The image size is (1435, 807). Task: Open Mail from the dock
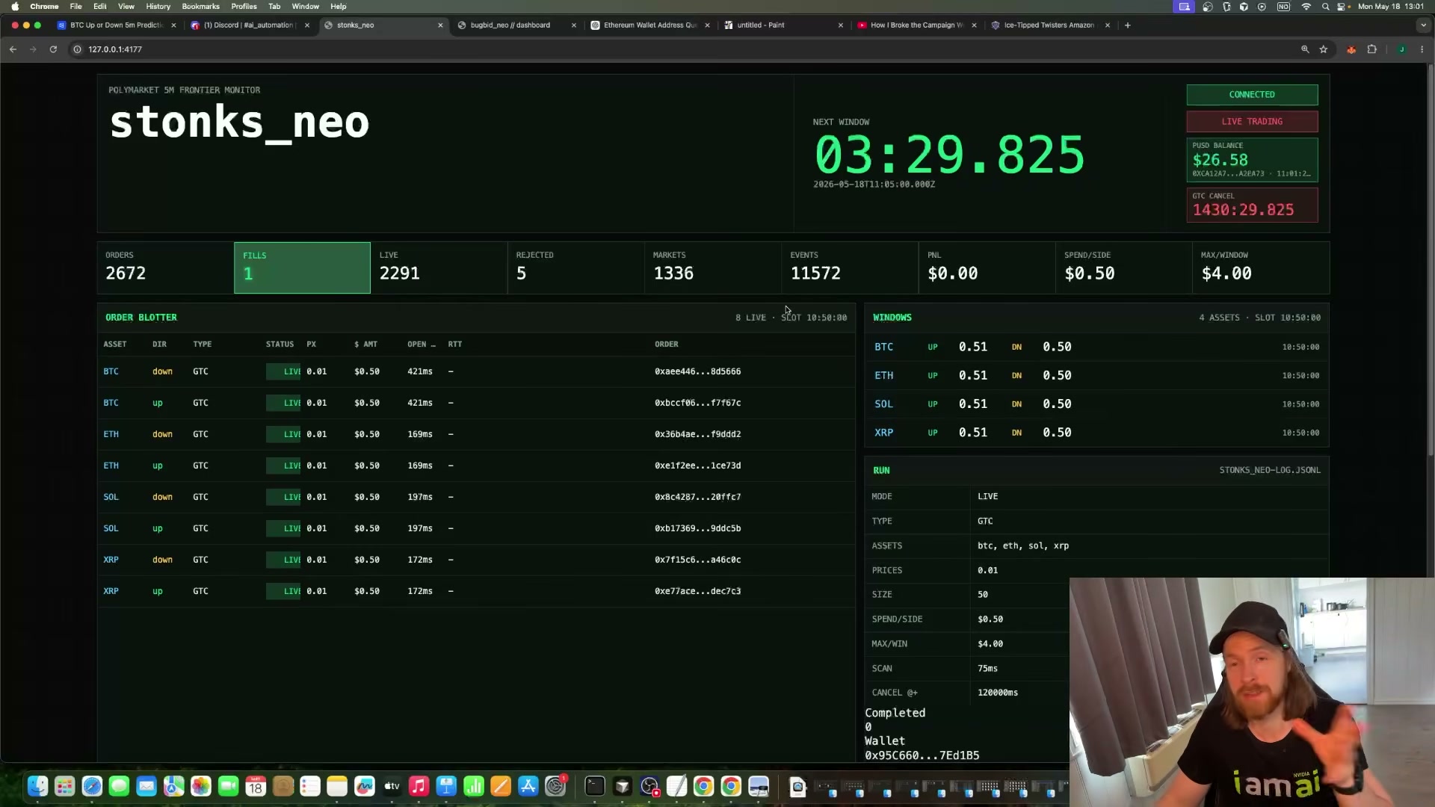coord(146,786)
